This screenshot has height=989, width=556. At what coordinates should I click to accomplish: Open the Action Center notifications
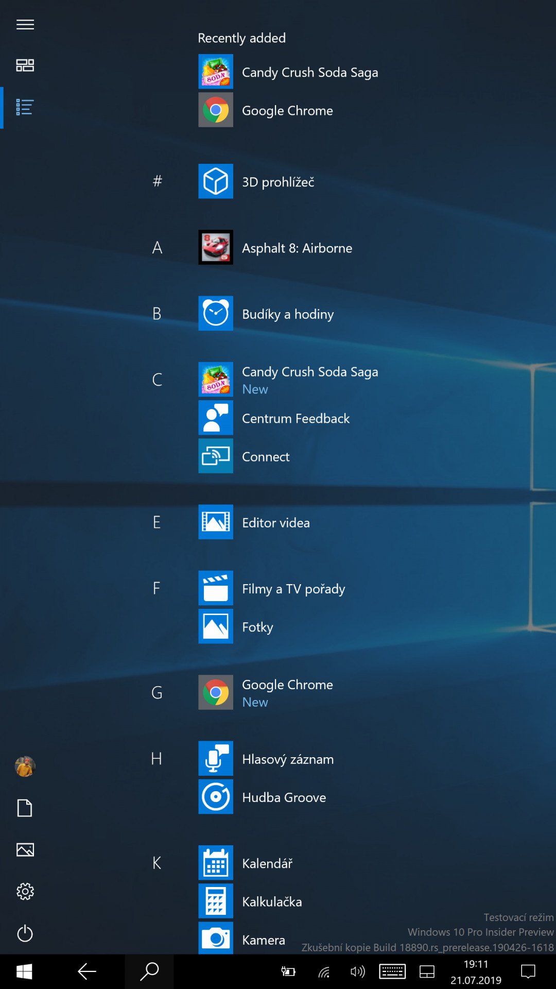(528, 971)
